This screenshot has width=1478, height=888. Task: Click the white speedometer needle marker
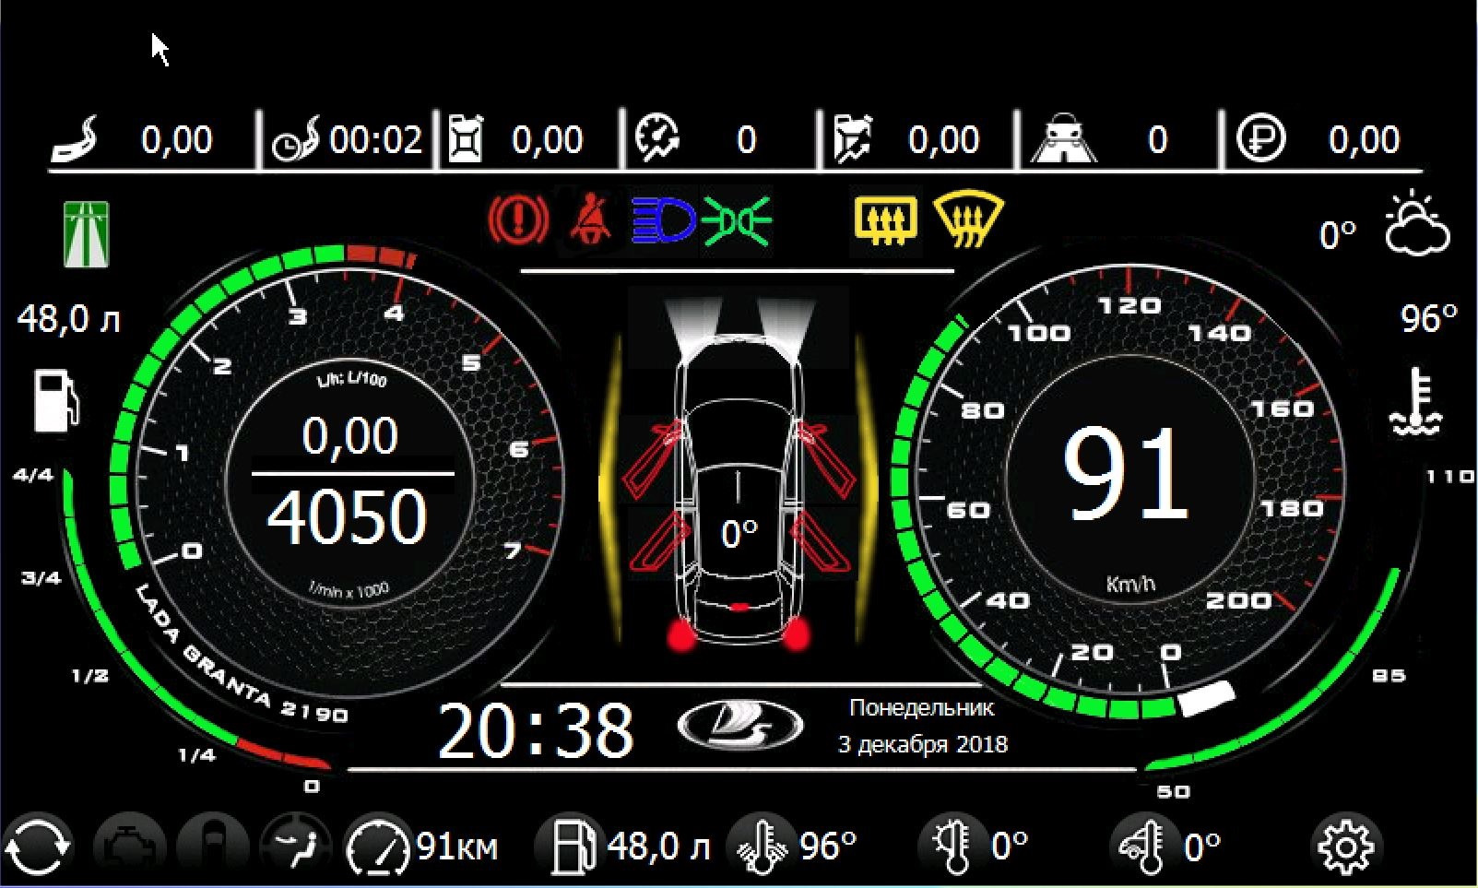[1207, 699]
